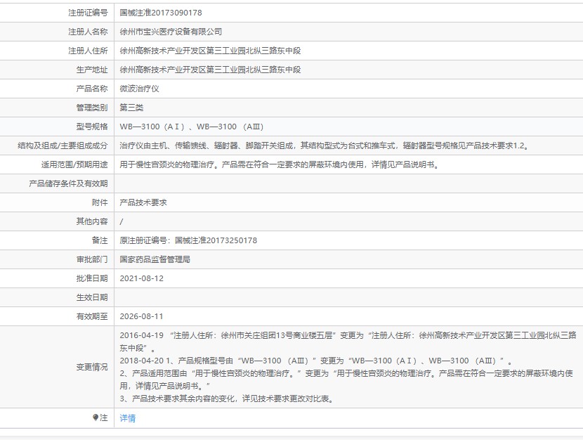This screenshot has height=440, width=583.
Task: Click the 生效日期 label
Action: coord(92,297)
